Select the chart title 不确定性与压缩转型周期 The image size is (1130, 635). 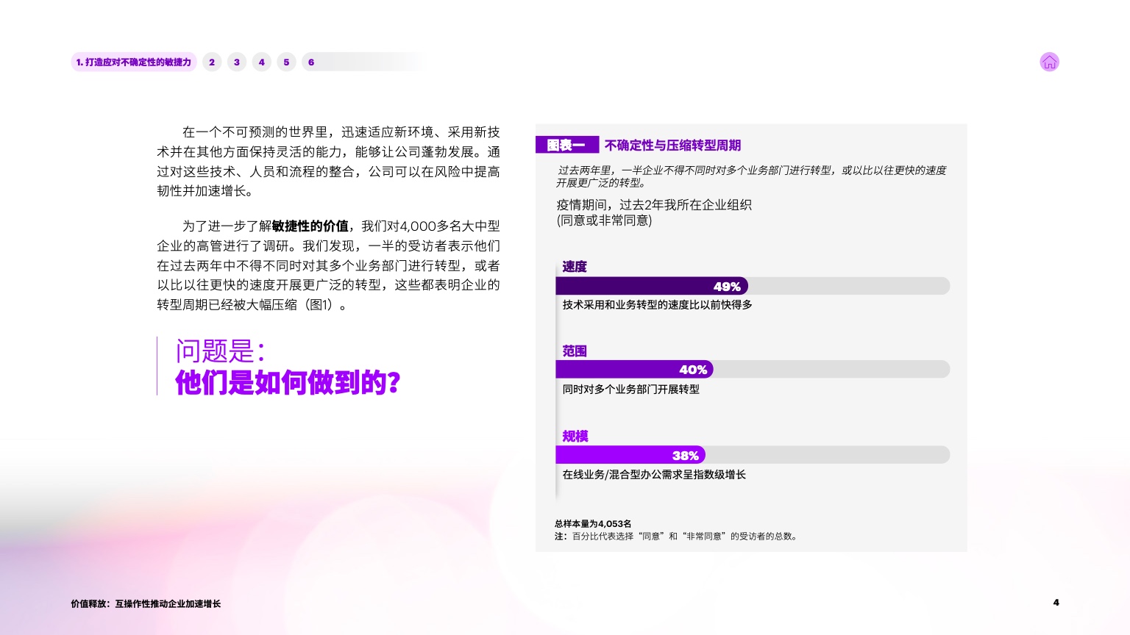[x=672, y=146]
